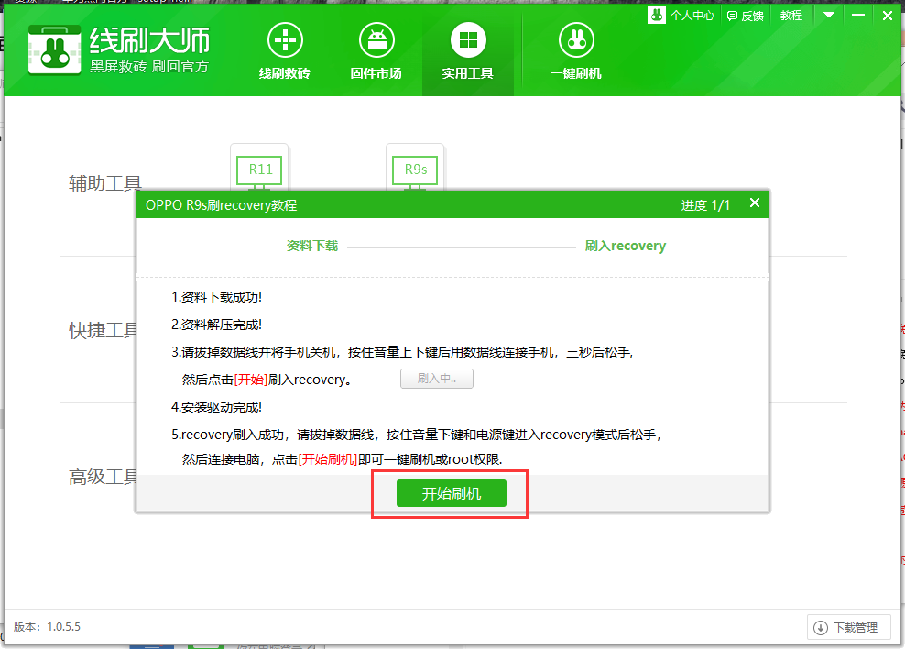Open the 一键刷机 one-click flash tab
Image resolution: width=905 pixels, height=649 pixels.
click(576, 51)
